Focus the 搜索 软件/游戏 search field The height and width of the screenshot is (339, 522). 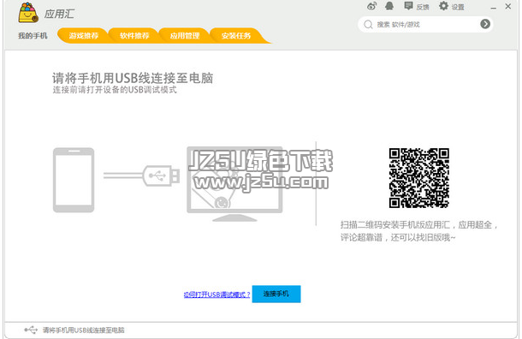[426, 24]
